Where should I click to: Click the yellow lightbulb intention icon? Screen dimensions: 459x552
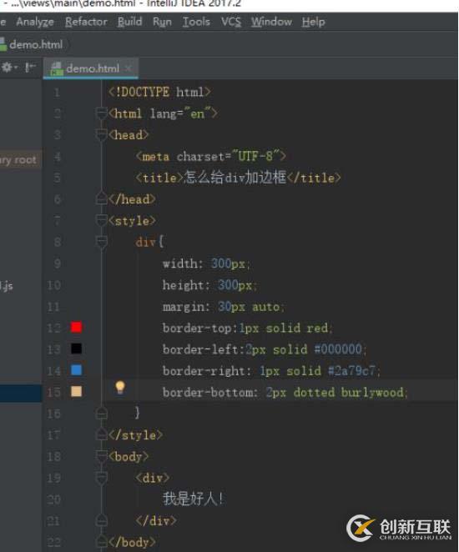tap(120, 387)
